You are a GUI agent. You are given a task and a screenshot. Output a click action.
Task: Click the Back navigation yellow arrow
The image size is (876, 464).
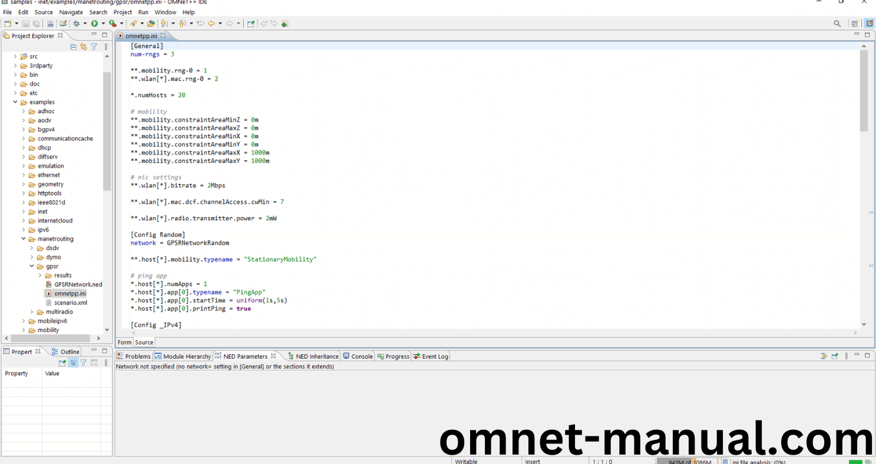click(211, 24)
